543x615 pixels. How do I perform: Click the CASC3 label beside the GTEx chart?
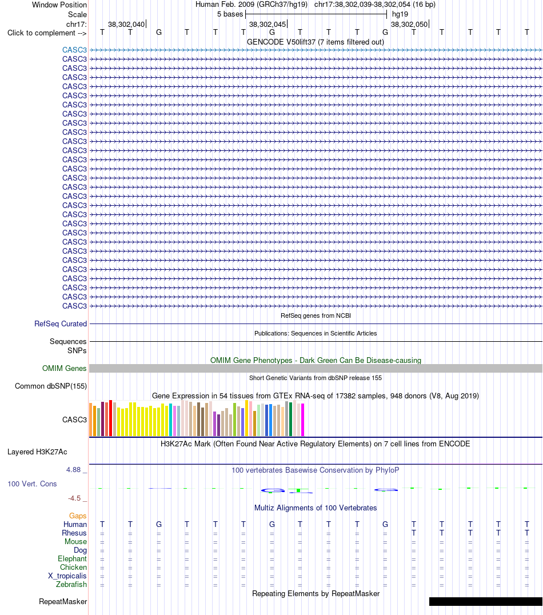click(74, 420)
